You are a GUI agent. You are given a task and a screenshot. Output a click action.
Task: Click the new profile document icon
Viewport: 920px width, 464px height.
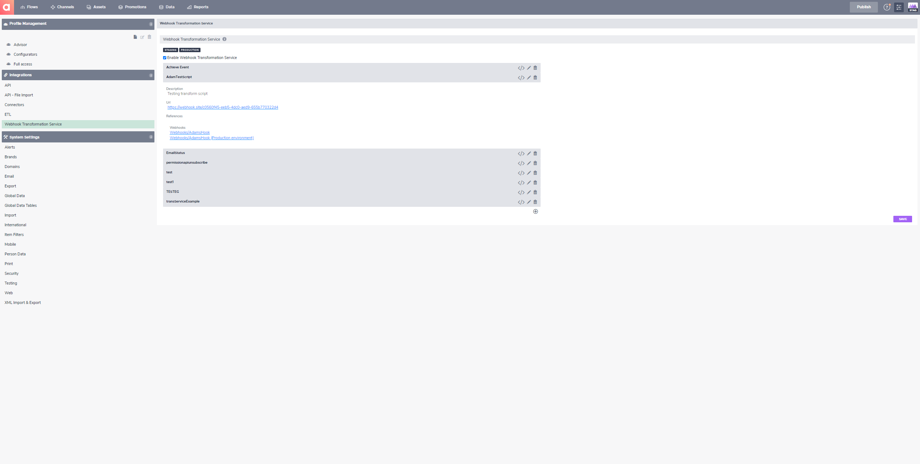coord(135,37)
